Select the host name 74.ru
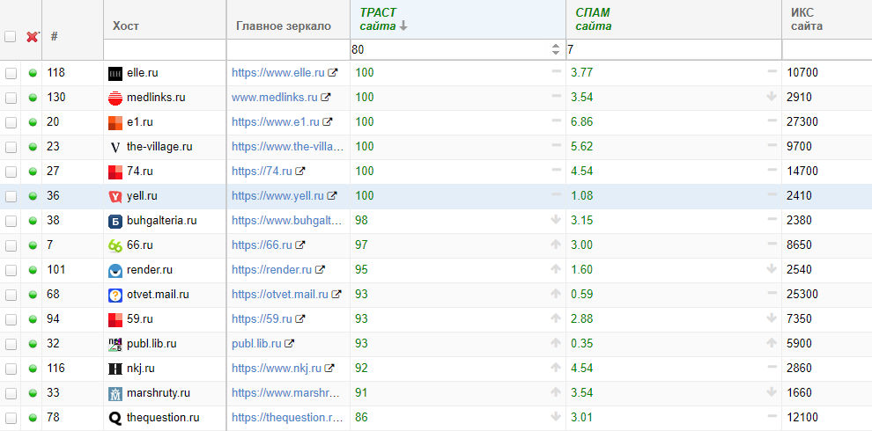The image size is (872, 431). (139, 171)
